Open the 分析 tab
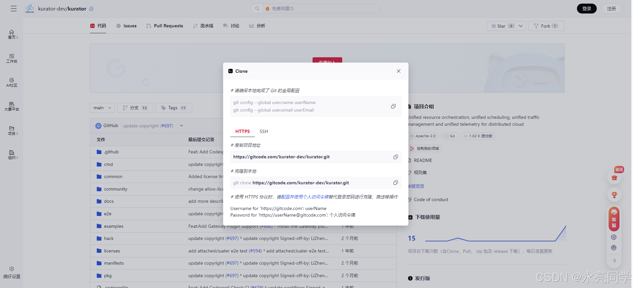Viewport: 633px width, 288px height. click(257, 26)
